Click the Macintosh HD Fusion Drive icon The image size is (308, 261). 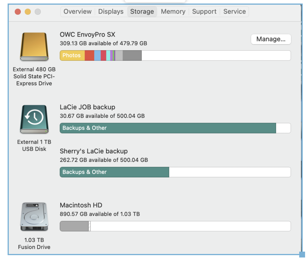pos(34,216)
